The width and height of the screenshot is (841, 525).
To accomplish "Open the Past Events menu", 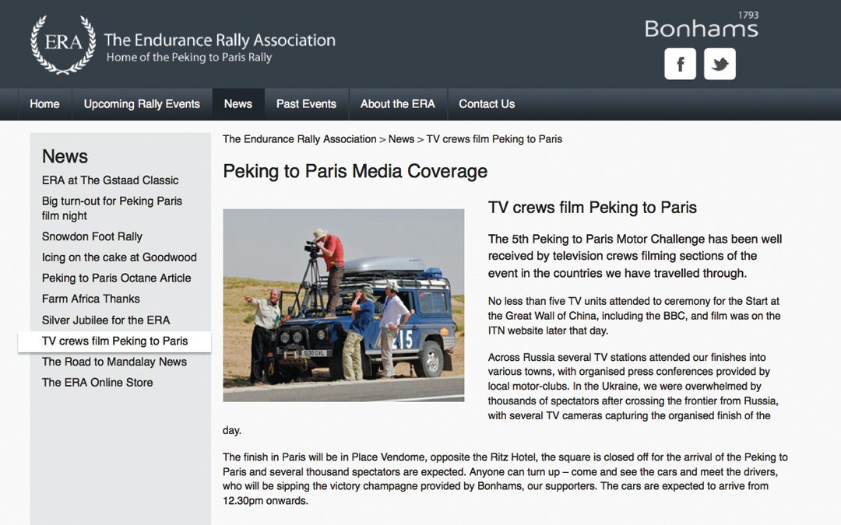I will point(306,104).
